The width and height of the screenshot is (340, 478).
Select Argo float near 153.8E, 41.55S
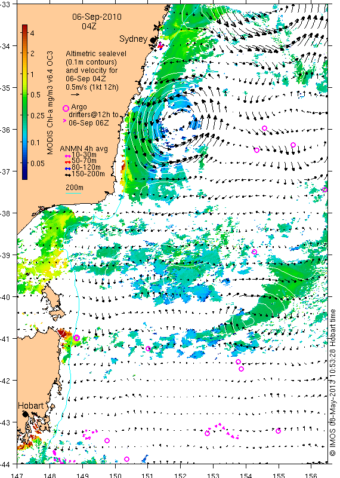click(239, 362)
